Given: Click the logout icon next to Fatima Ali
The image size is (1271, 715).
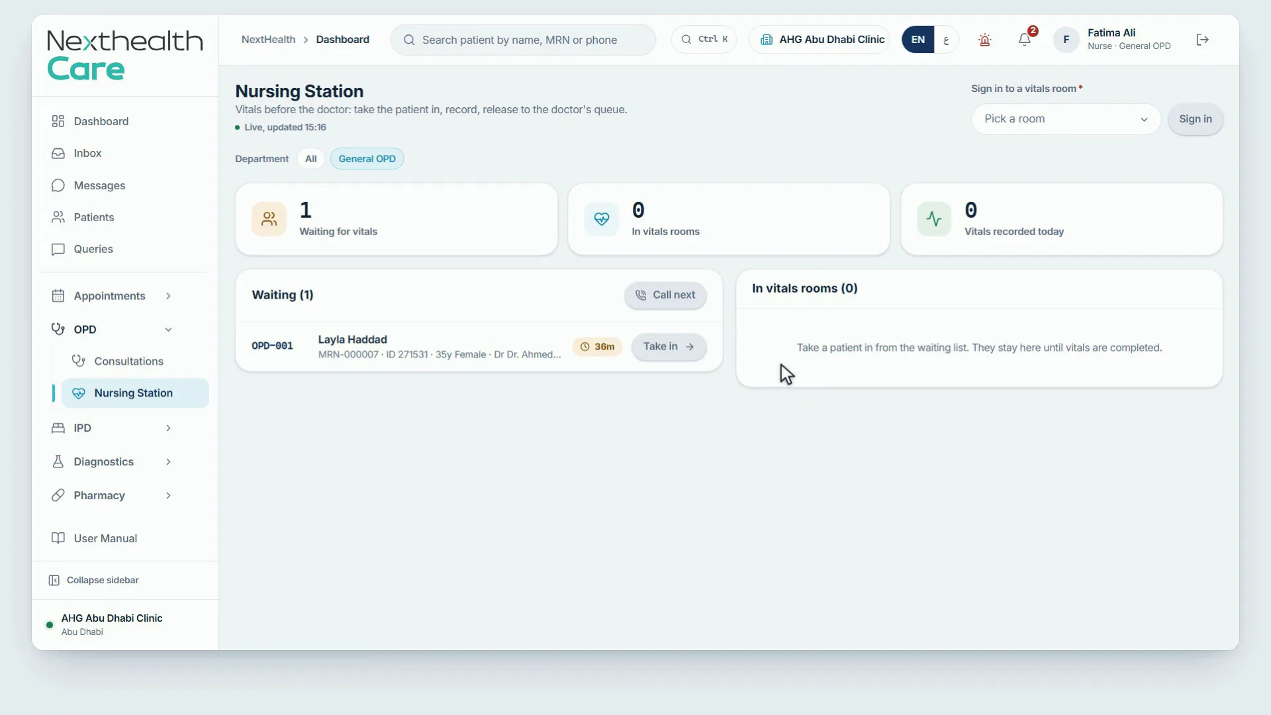Looking at the screenshot, I should tap(1202, 40).
